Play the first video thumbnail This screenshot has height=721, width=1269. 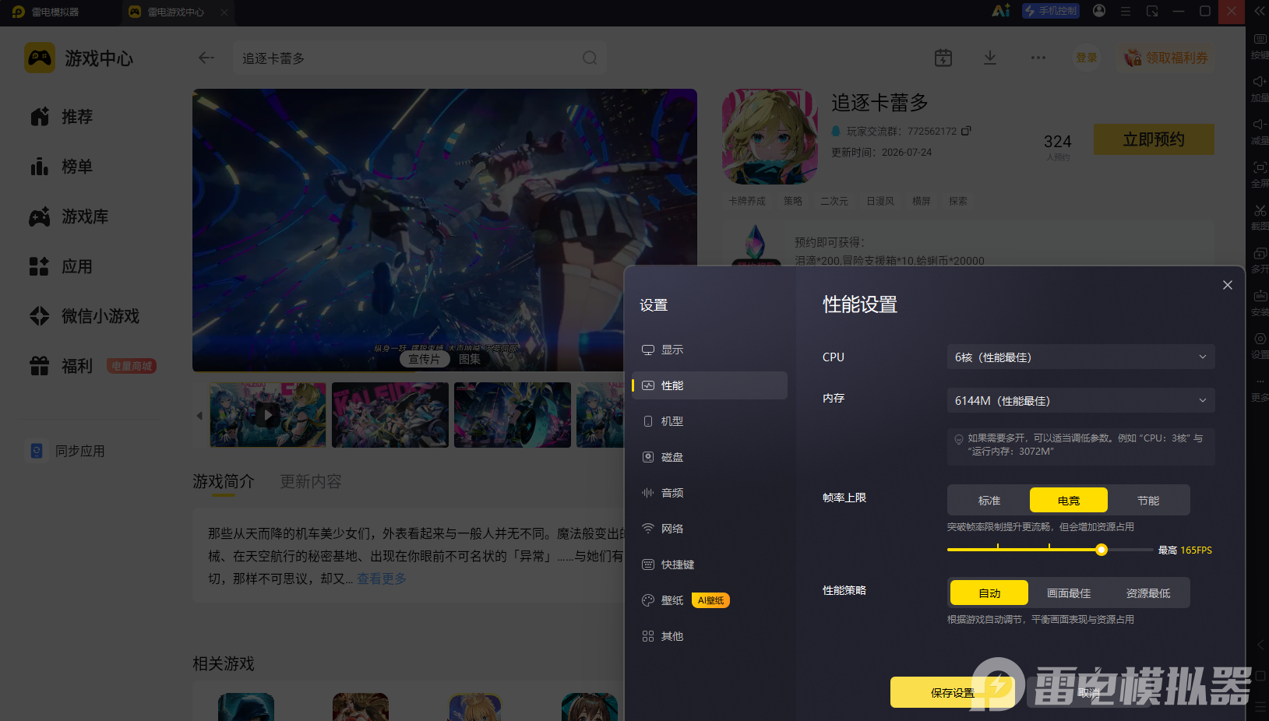click(268, 415)
